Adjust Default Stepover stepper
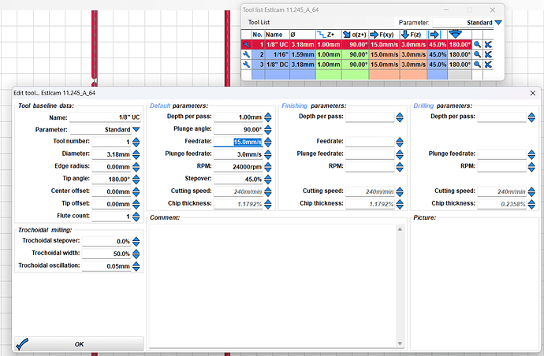The image size is (544, 356). click(x=268, y=180)
